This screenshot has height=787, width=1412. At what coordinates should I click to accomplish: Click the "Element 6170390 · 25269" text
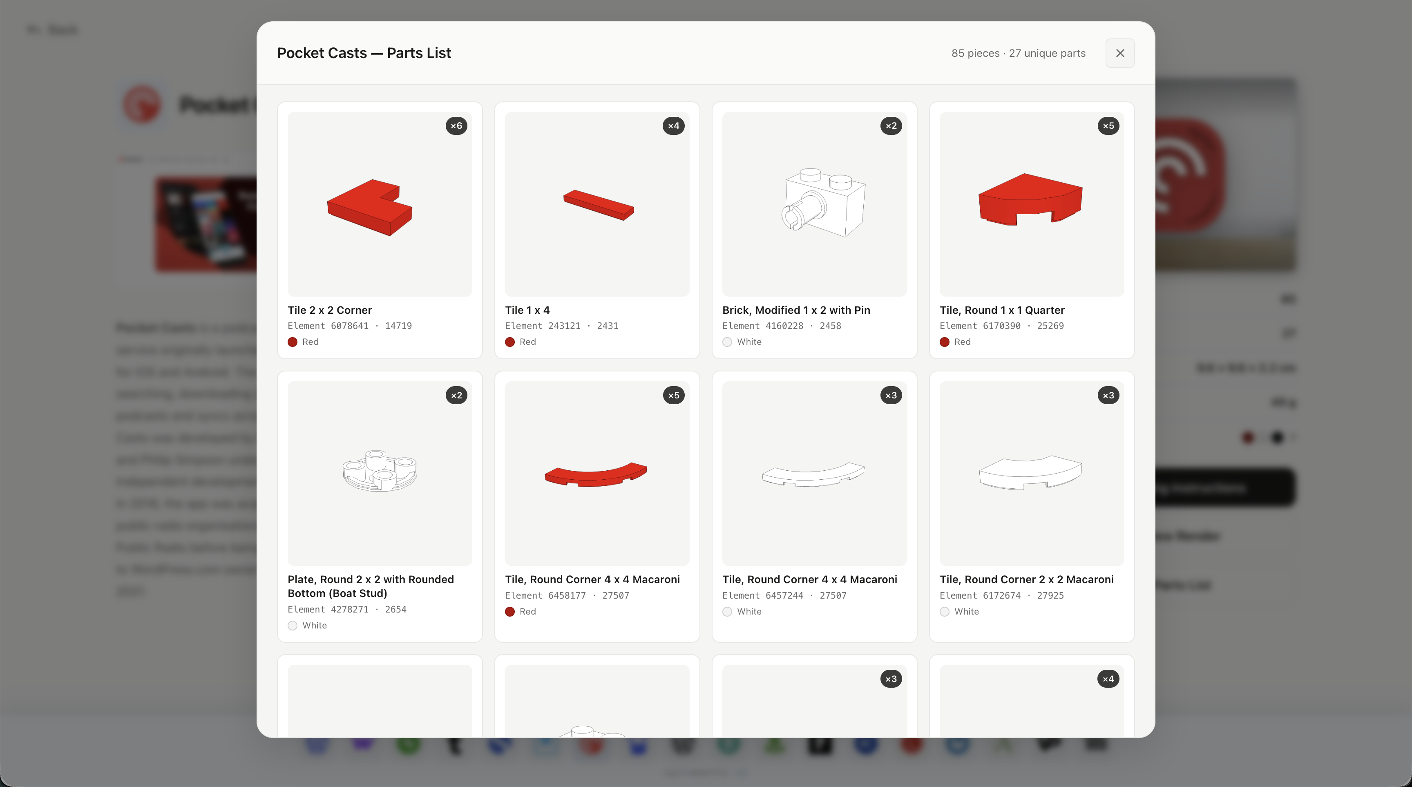[x=1002, y=326]
